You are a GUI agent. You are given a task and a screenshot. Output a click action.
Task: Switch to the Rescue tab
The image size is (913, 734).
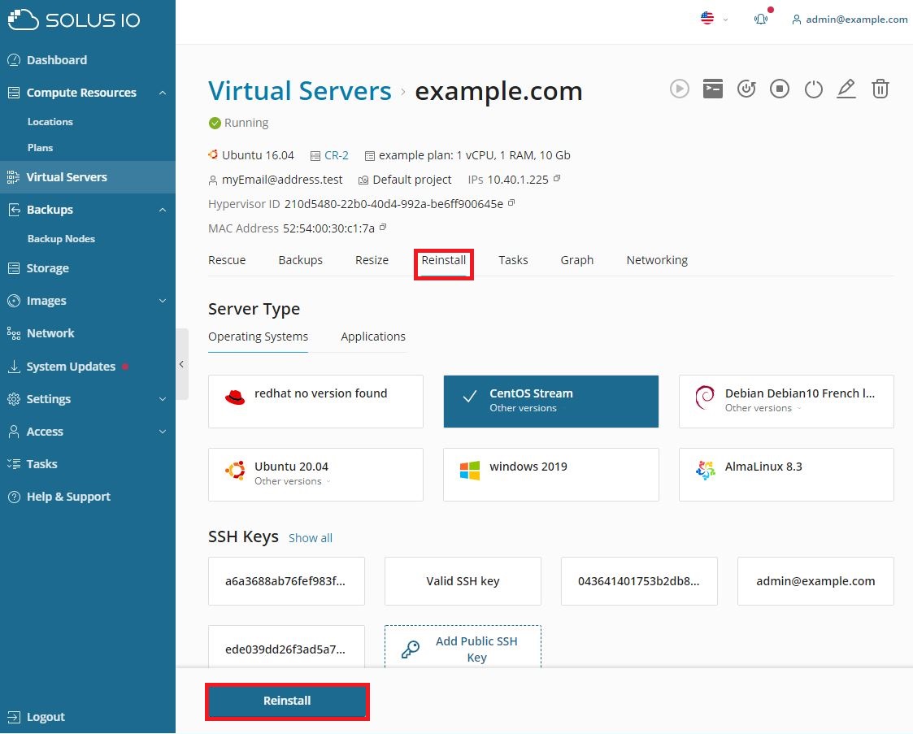coord(227,260)
